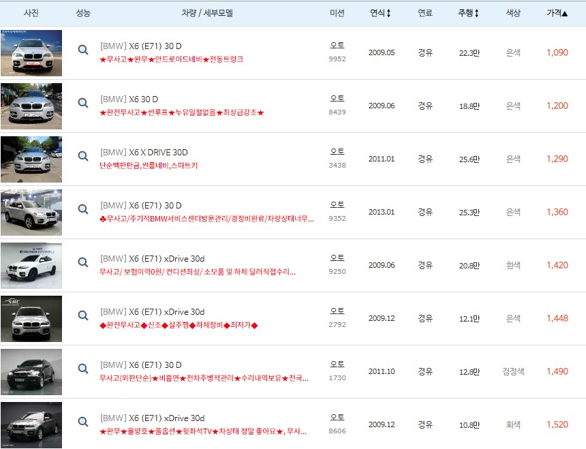Open listing X6 (E71) 30 D 2011.10
Viewport: 586px width, 449px height.
(x=141, y=365)
